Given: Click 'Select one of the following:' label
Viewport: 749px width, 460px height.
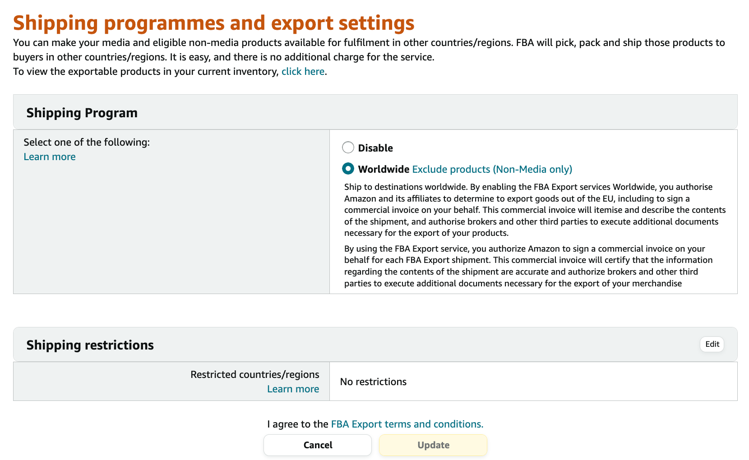Looking at the screenshot, I should click(x=87, y=142).
